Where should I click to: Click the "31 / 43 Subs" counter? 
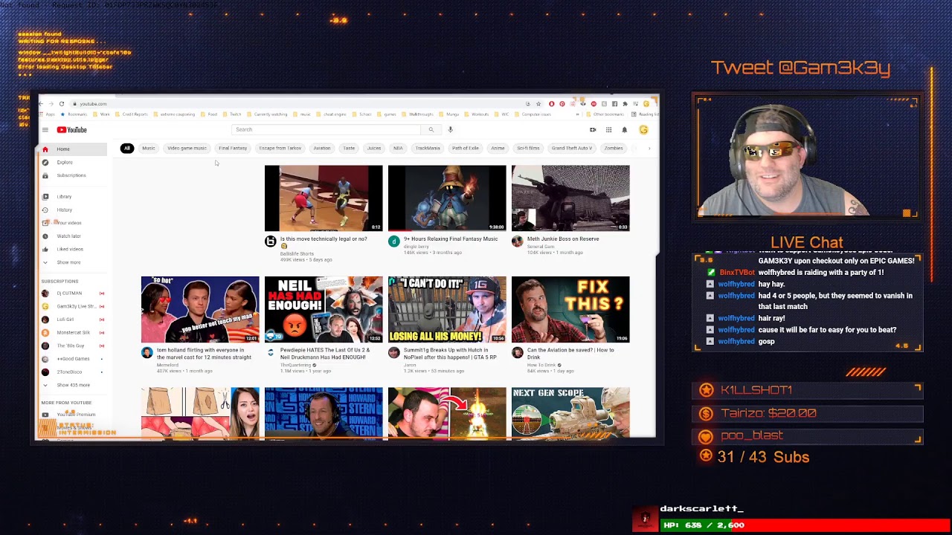(763, 457)
